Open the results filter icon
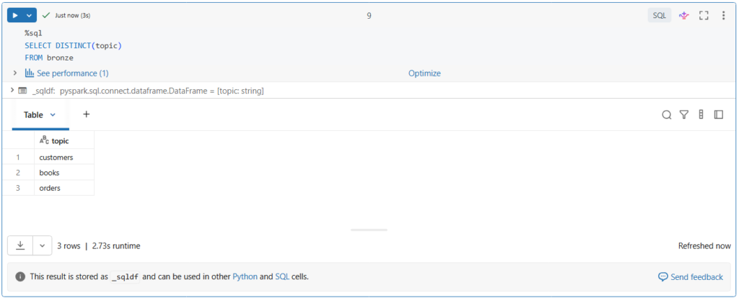Viewport: 739px width, 298px height. tap(684, 114)
